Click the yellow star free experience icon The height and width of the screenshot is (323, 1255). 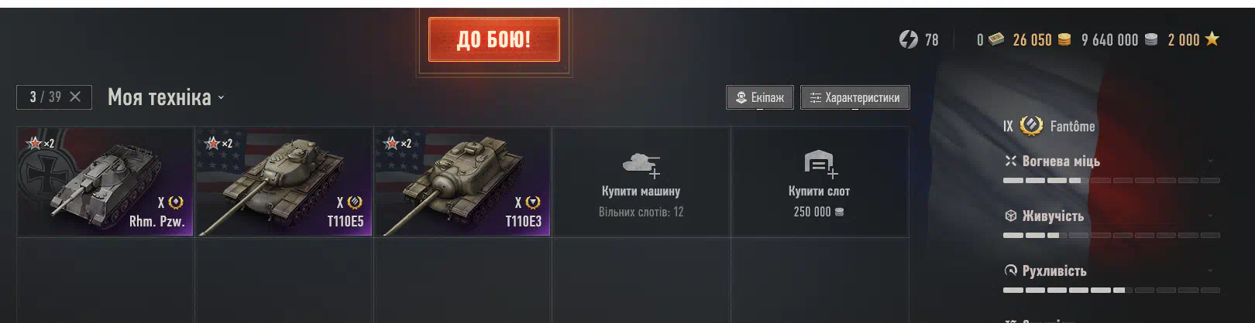point(1212,39)
